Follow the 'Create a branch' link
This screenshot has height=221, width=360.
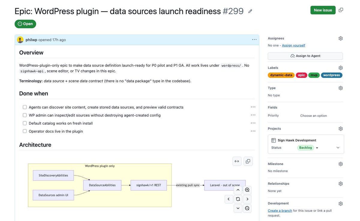280,211
